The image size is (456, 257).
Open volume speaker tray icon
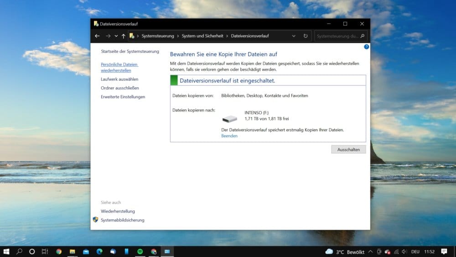pyautogui.click(x=404, y=252)
